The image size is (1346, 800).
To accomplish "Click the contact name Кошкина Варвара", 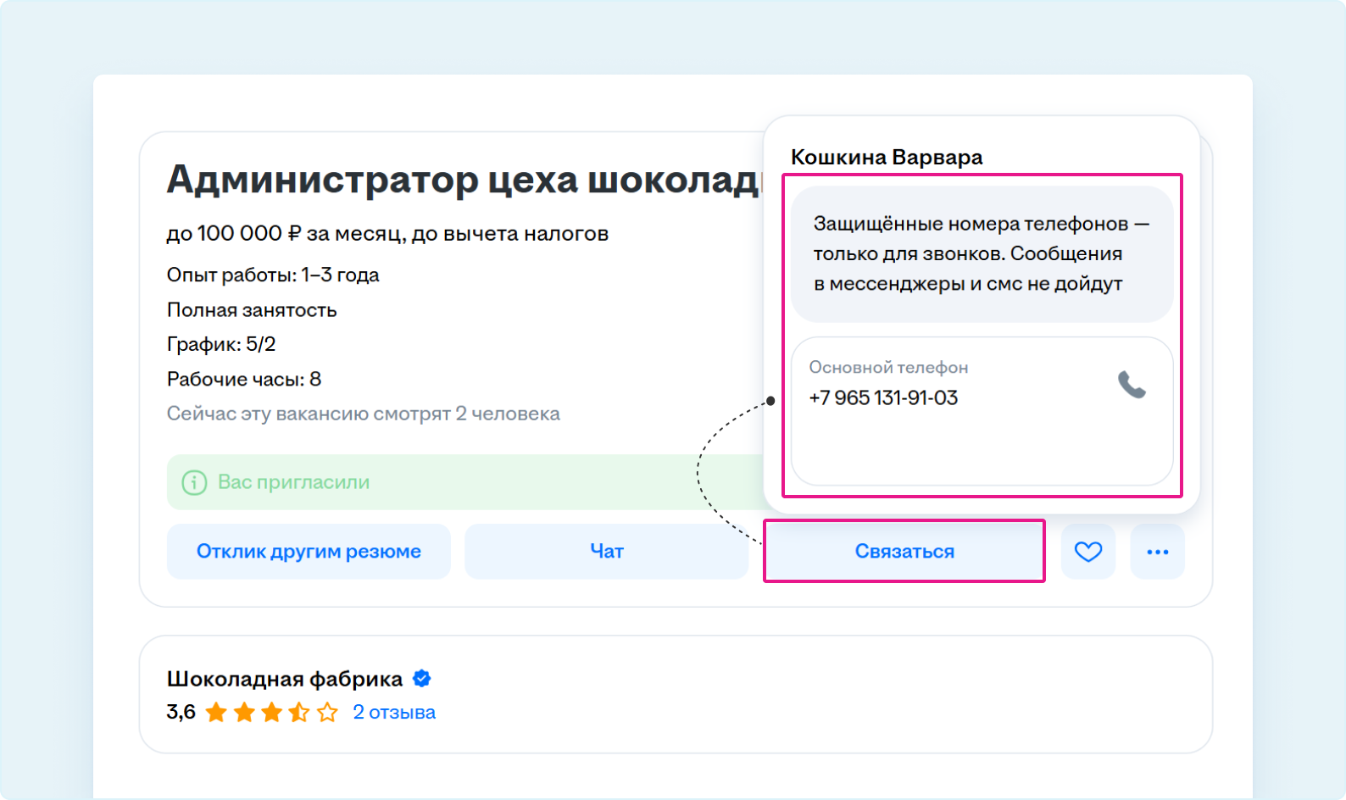I will (887, 158).
